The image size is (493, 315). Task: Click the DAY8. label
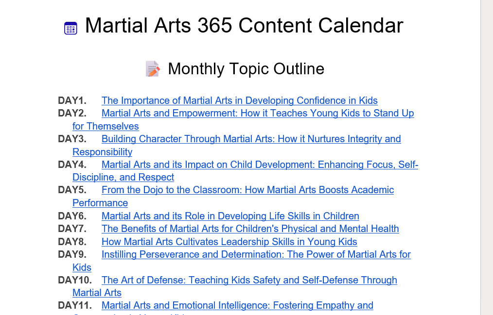pos(72,242)
